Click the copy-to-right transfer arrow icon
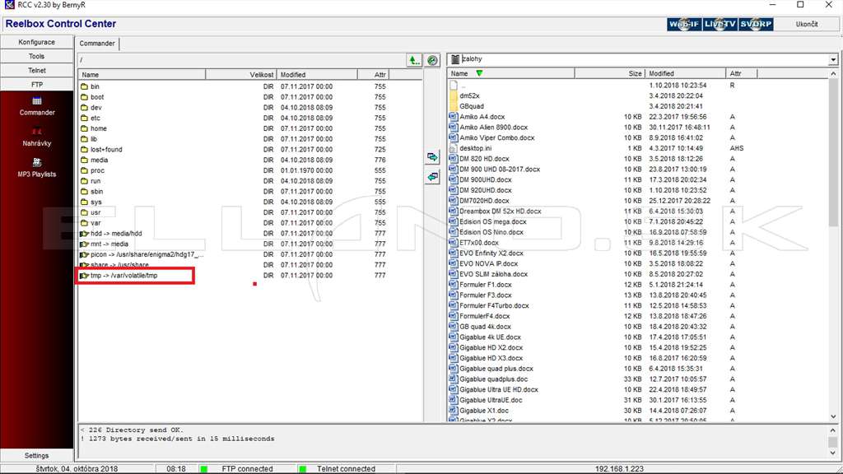This screenshot has width=843, height=474. 432,157
